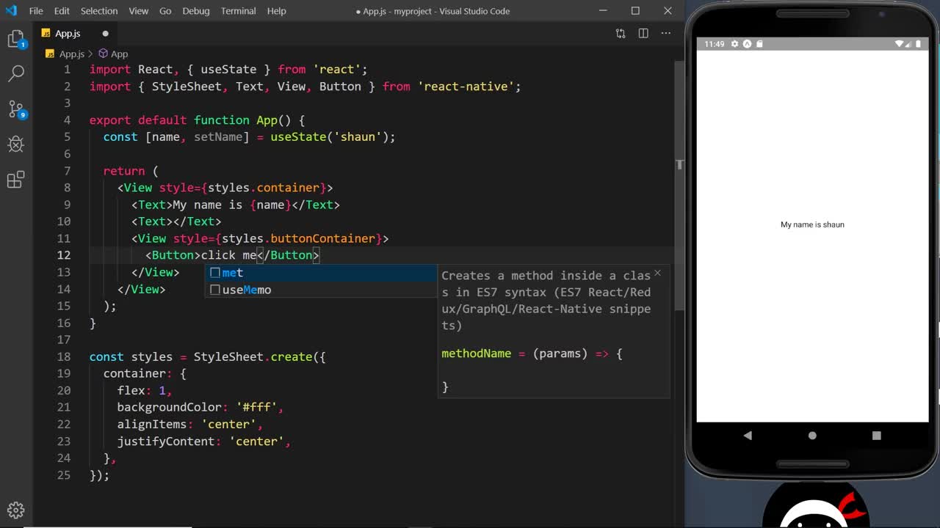Click 'methodName' in snippet preview

[476, 353]
